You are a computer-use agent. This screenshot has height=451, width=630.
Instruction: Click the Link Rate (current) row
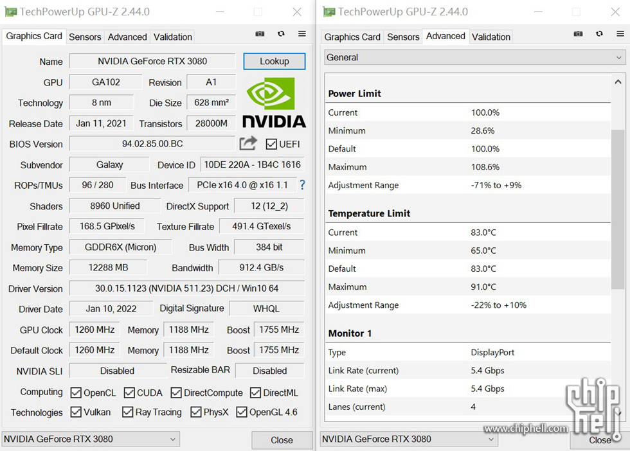[468, 371]
